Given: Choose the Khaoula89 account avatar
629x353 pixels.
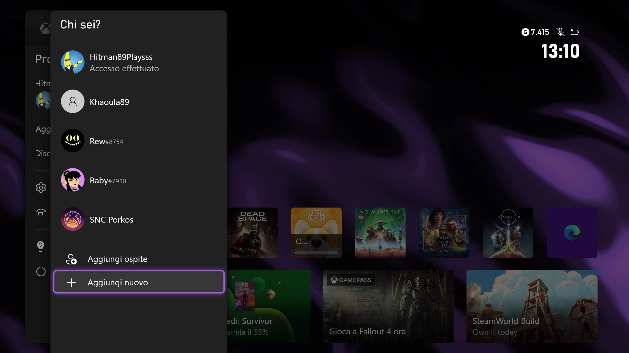Looking at the screenshot, I should pos(72,101).
